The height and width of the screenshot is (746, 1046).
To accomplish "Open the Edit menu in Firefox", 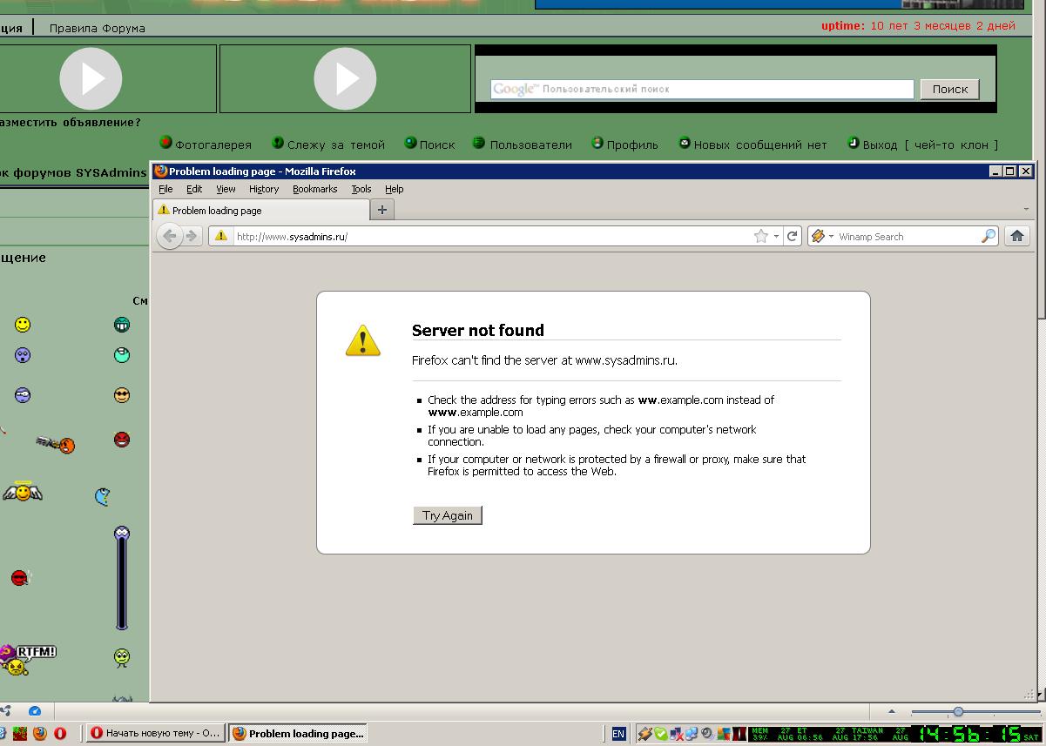I will (194, 189).
